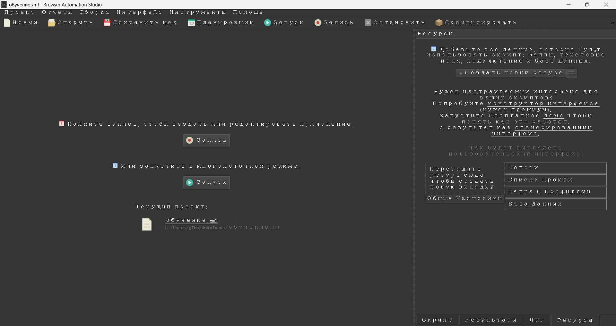Expand the toolbar overflow chevron
This screenshot has width=616, height=326.
pyautogui.click(x=612, y=23)
